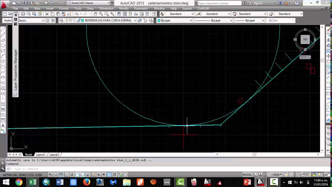This screenshot has width=332, height=187.
Task: Select the Hatch tool
Action: [3, 104]
